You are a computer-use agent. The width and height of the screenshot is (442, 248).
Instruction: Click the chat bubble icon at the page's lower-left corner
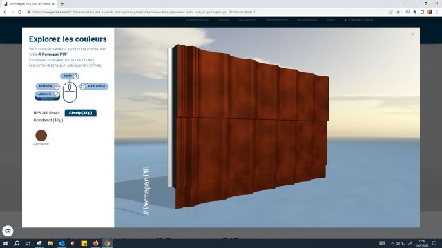(x=8, y=231)
